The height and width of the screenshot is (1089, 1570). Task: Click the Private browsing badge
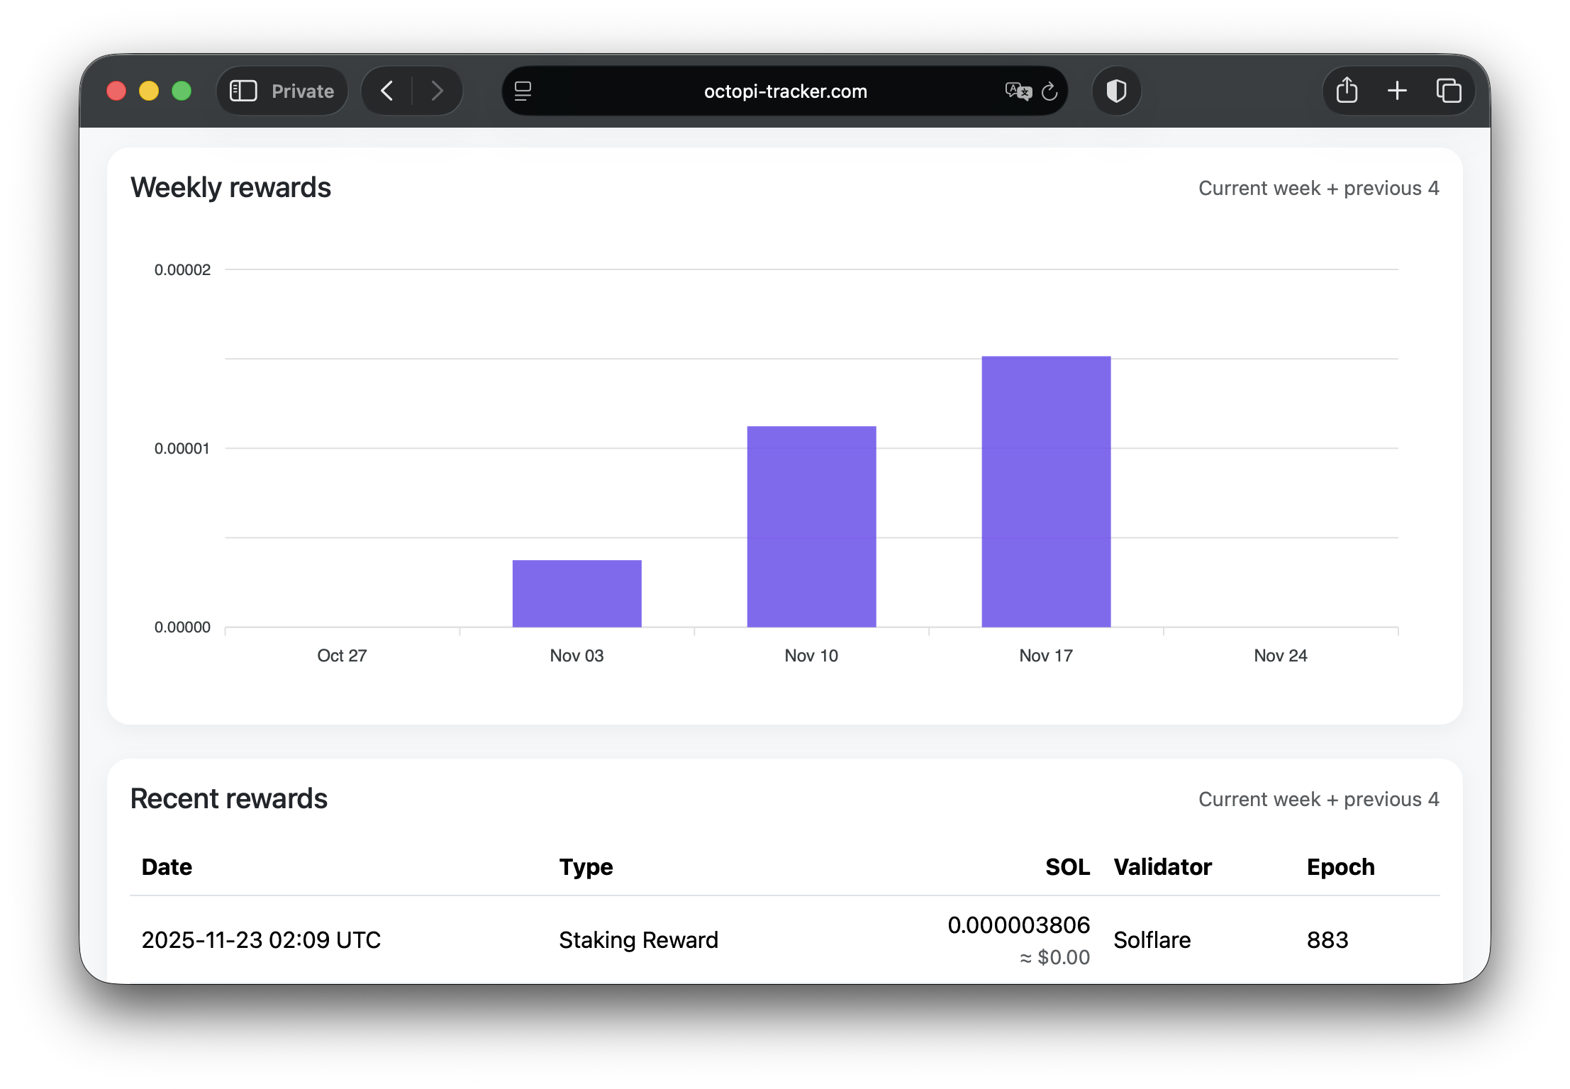coord(282,91)
